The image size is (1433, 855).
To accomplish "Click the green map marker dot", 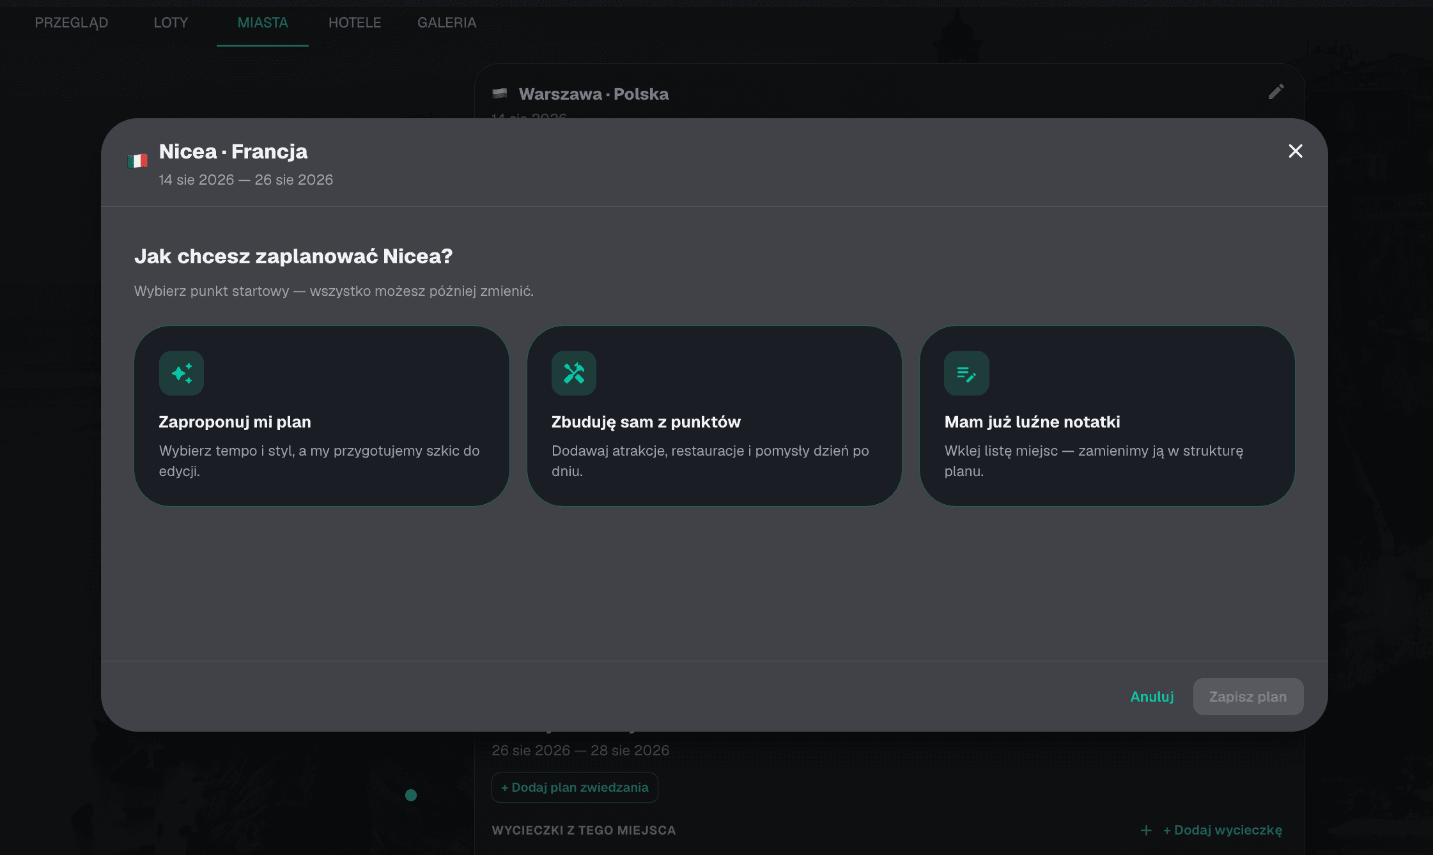I will (411, 795).
